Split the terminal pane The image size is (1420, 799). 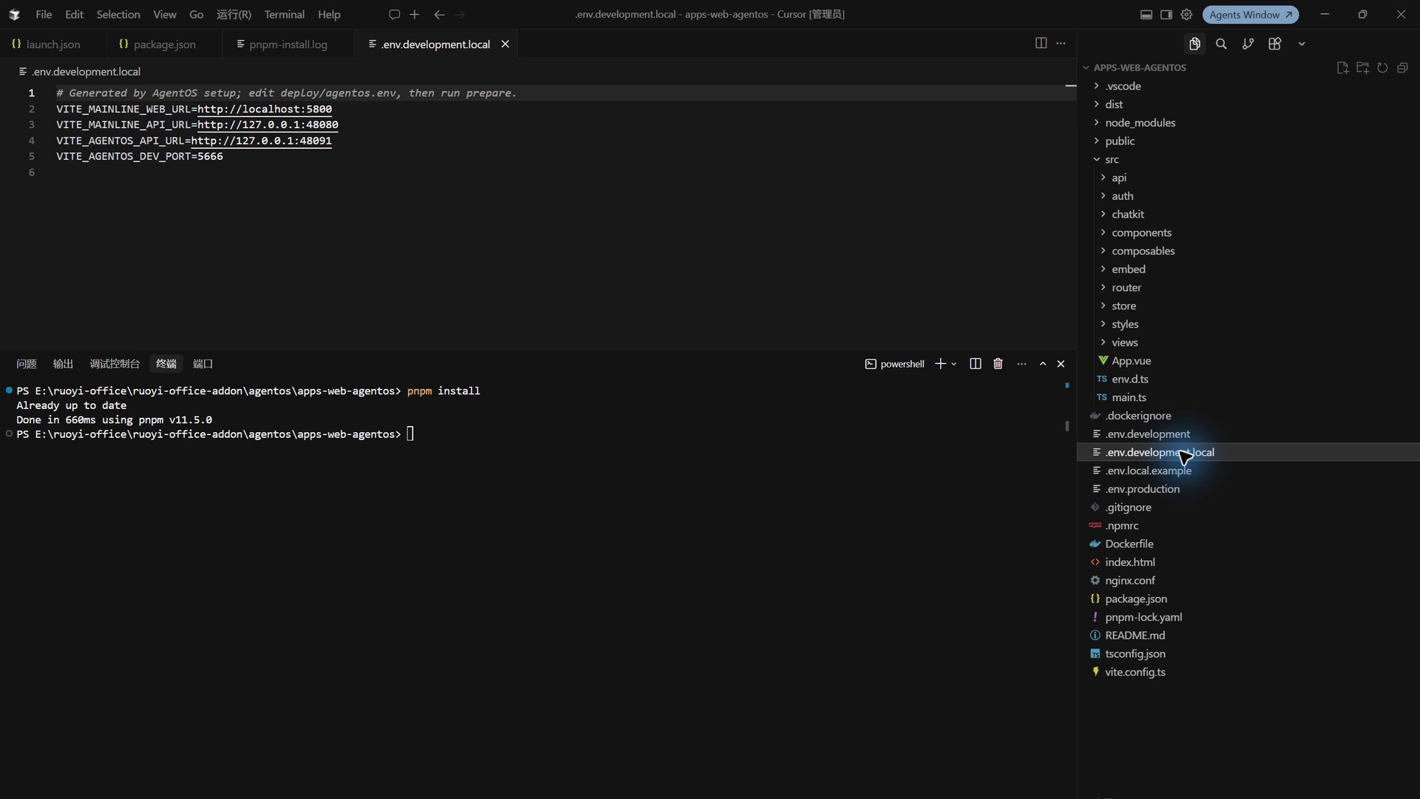976,364
